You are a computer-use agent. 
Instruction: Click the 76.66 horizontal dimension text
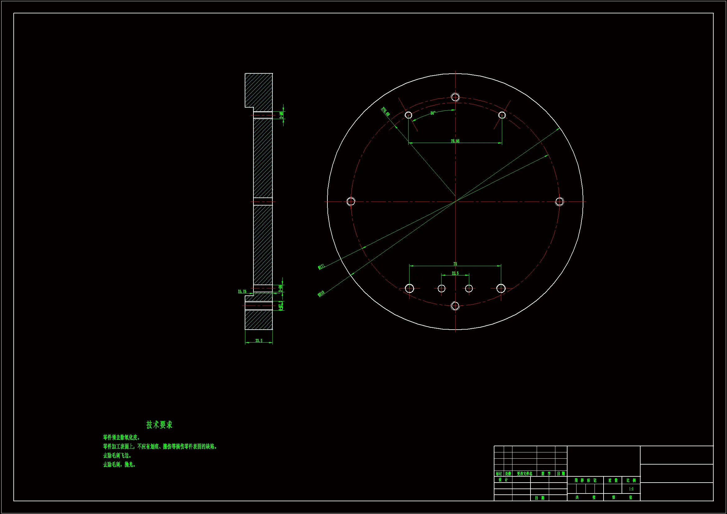click(455, 141)
